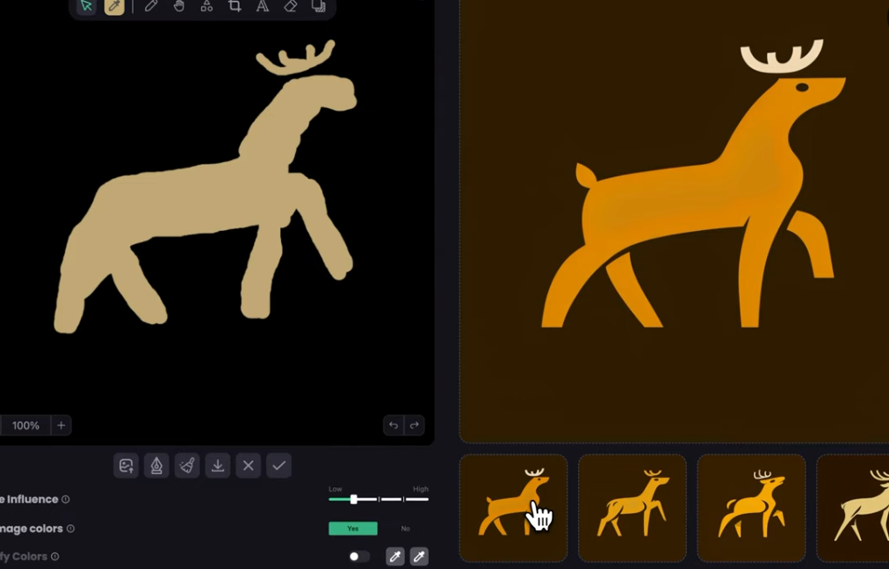889x569 pixels.
Task: Click the upload image icon
Action: (x=126, y=465)
